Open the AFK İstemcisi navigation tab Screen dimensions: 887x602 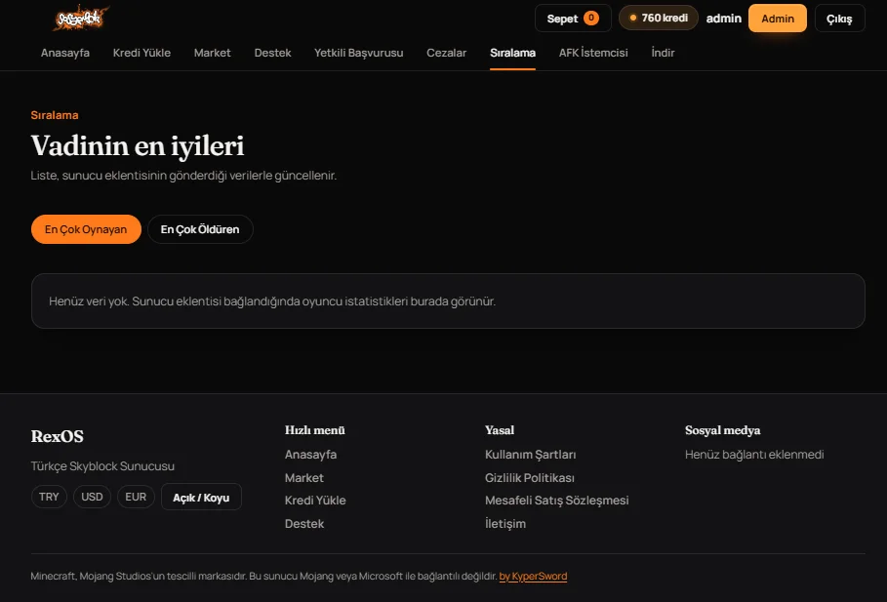pyautogui.click(x=593, y=53)
